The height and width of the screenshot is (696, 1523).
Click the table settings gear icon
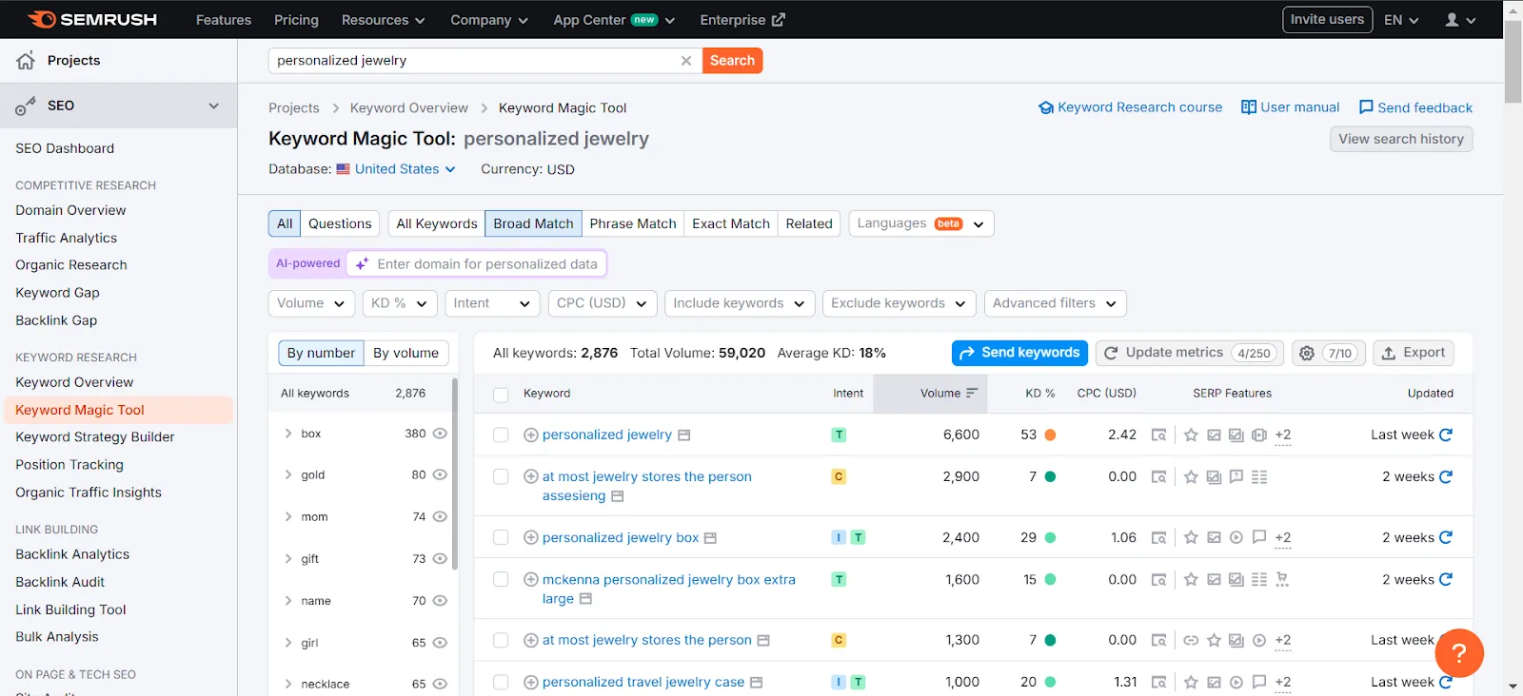tap(1307, 353)
